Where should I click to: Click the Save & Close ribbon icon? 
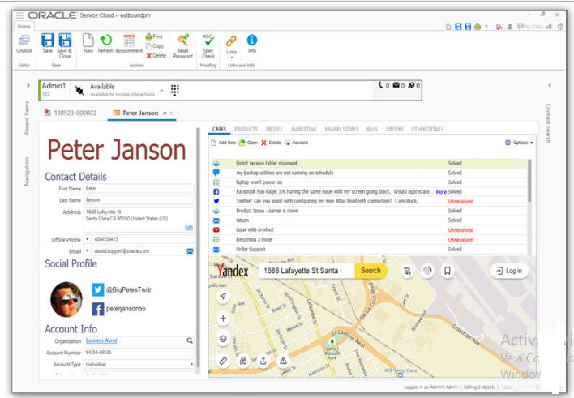pos(65,41)
